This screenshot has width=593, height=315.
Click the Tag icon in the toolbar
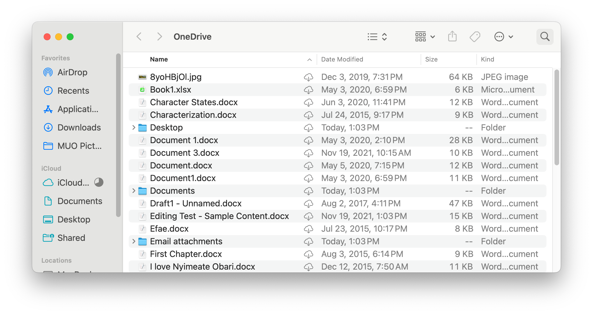click(475, 37)
